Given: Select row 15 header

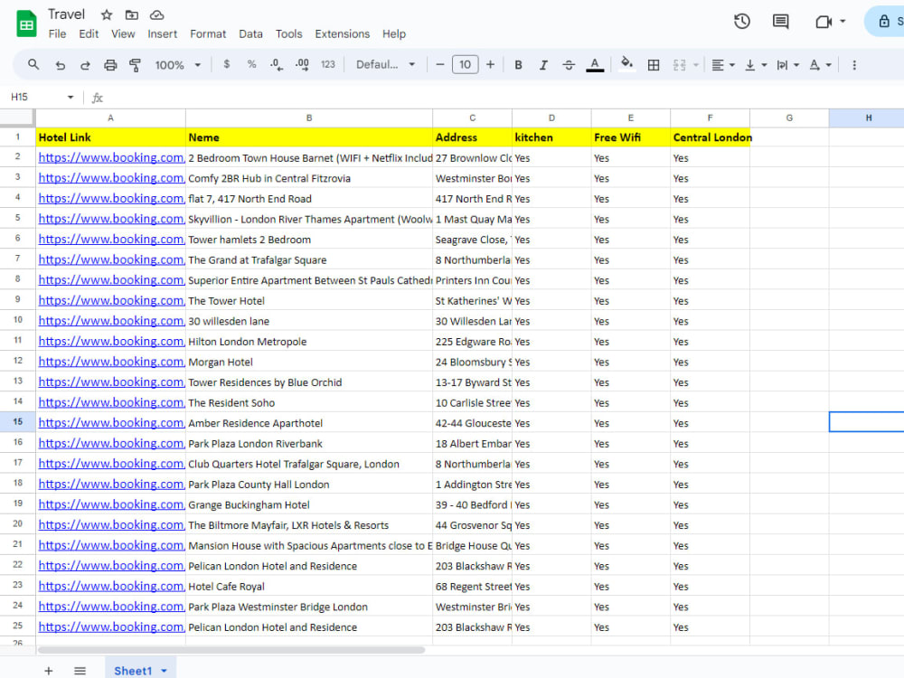Looking at the screenshot, I should pyautogui.click(x=18, y=422).
